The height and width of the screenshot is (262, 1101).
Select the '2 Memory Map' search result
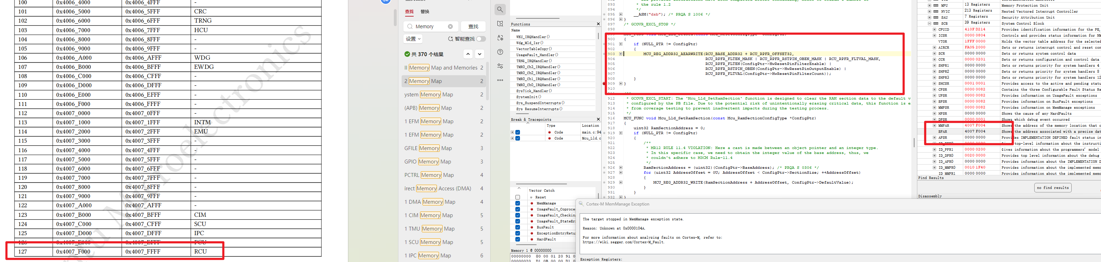[x=444, y=81]
